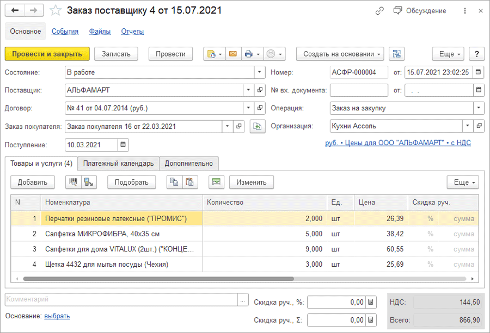Click the Добавить button
This screenshot has width=490, height=333.
pos(33,182)
